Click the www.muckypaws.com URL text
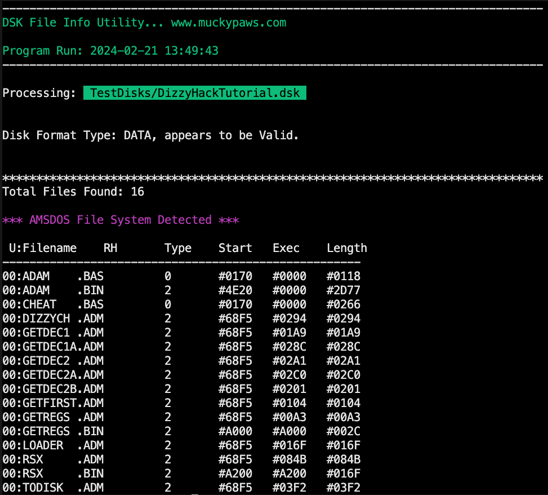The image size is (548, 495). 229,23
